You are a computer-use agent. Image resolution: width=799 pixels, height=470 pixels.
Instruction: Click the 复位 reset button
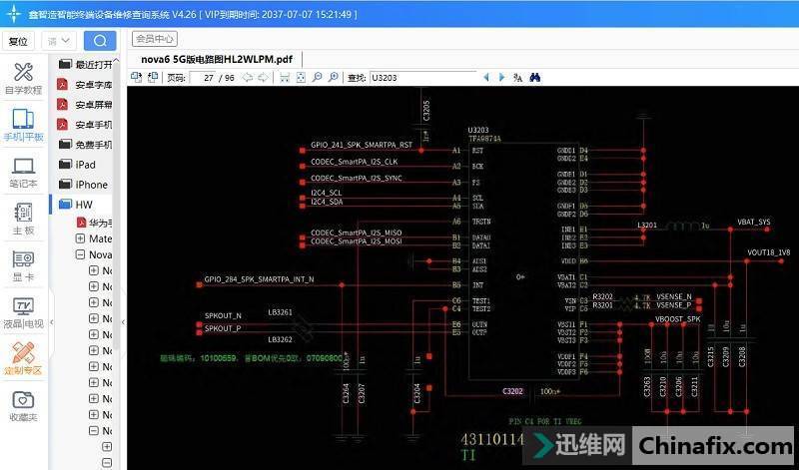18,41
